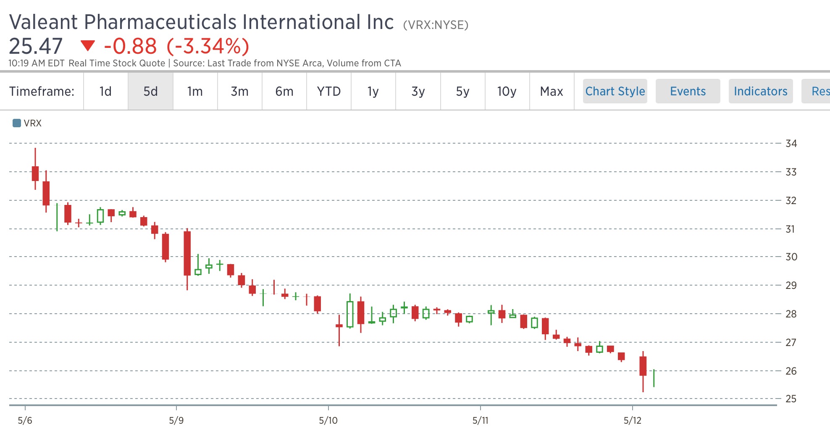This screenshot has width=830, height=438.
Task: Click the Source: Last Trade from NYSE Arca text
Action: click(248, 63)
